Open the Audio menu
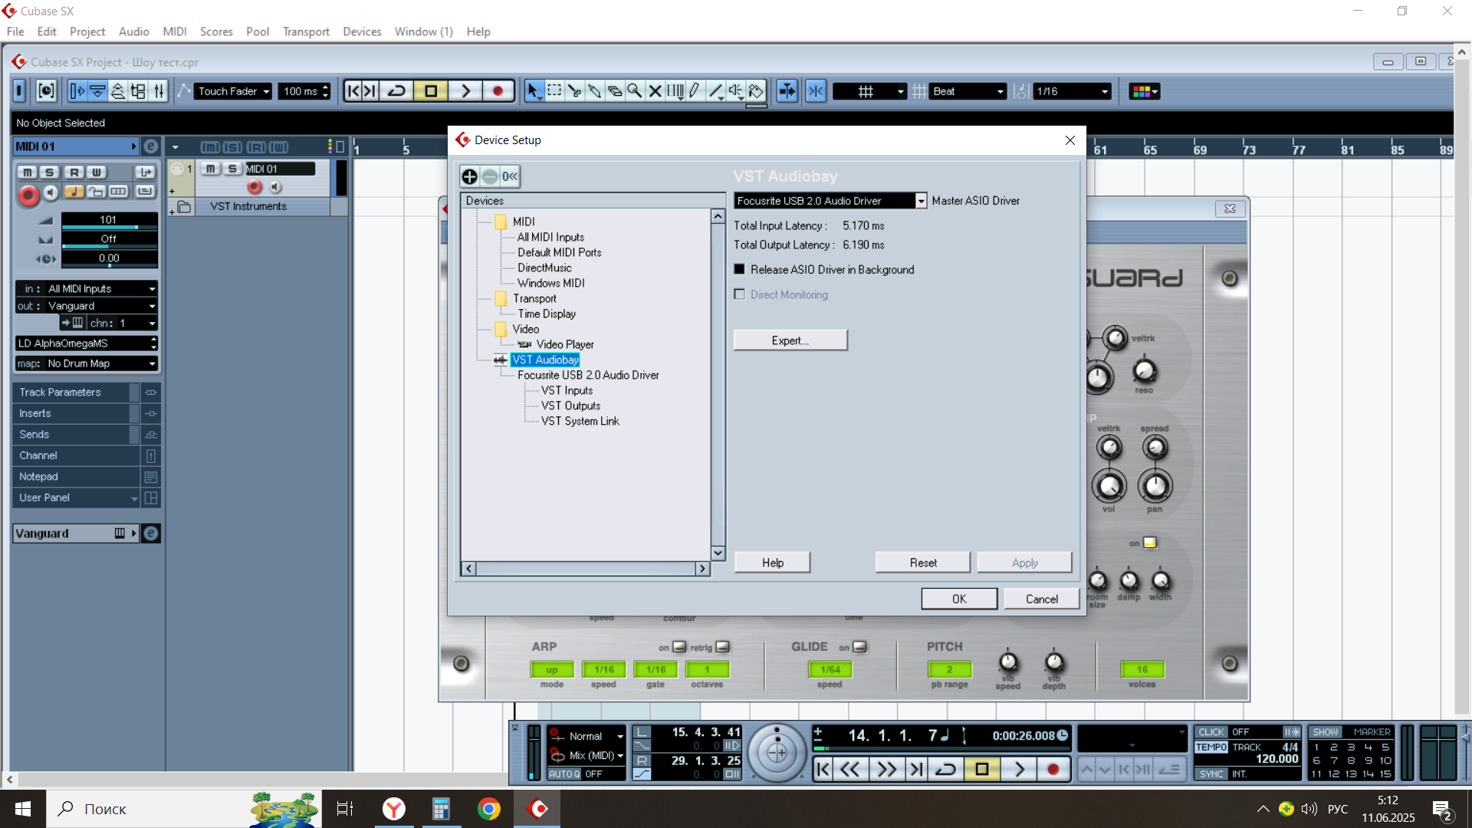Screen dimensions: 1472x828 (133, 31)
